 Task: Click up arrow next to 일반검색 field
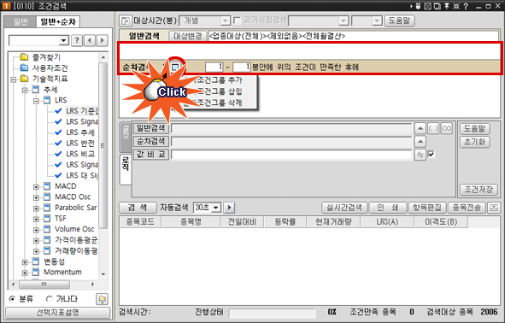tap(420, 128)
